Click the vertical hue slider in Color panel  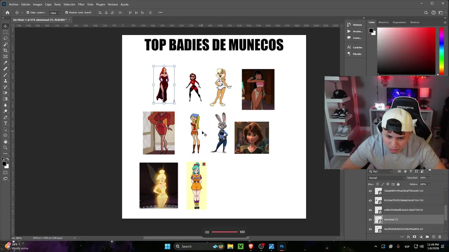pos(441,51)
